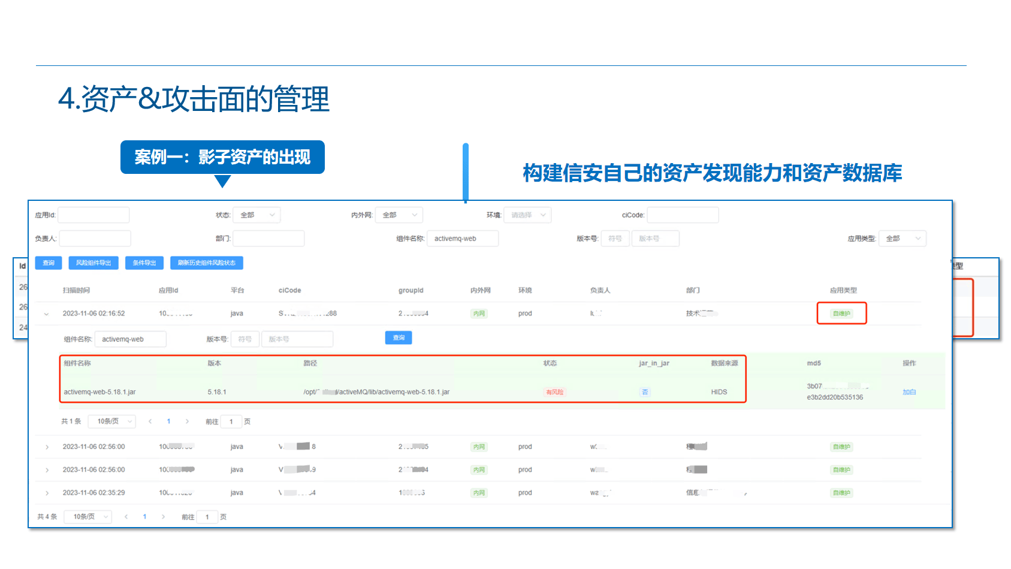Click the 加白 link for activemq-web jar
This screenshot has height=569, width=1011.
(909, 392)
